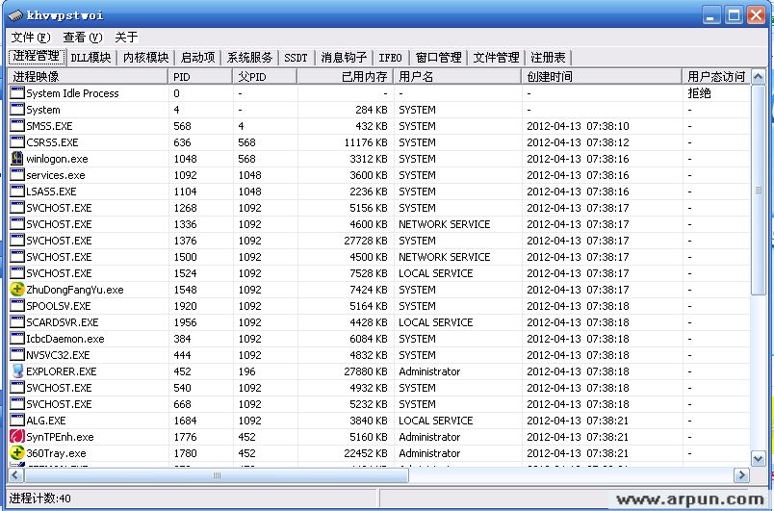
Task: Click the horizontal scrollbar thumb
Action: tap(217, 475)
